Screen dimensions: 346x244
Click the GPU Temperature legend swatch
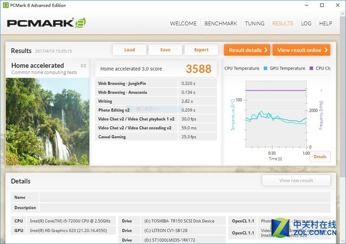click(265, 69)
